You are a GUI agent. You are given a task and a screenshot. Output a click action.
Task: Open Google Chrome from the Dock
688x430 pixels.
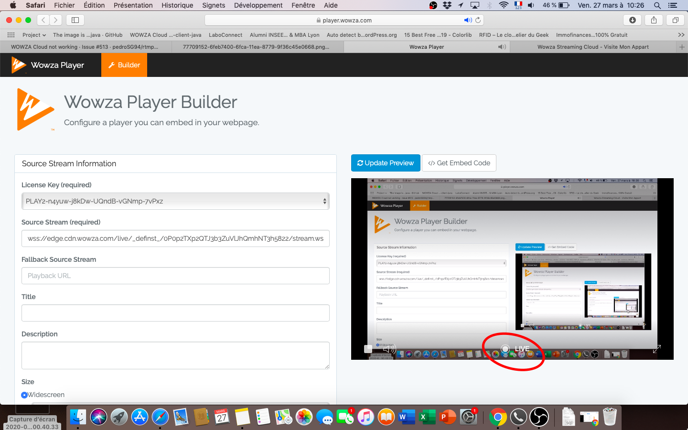click(497, 417)
